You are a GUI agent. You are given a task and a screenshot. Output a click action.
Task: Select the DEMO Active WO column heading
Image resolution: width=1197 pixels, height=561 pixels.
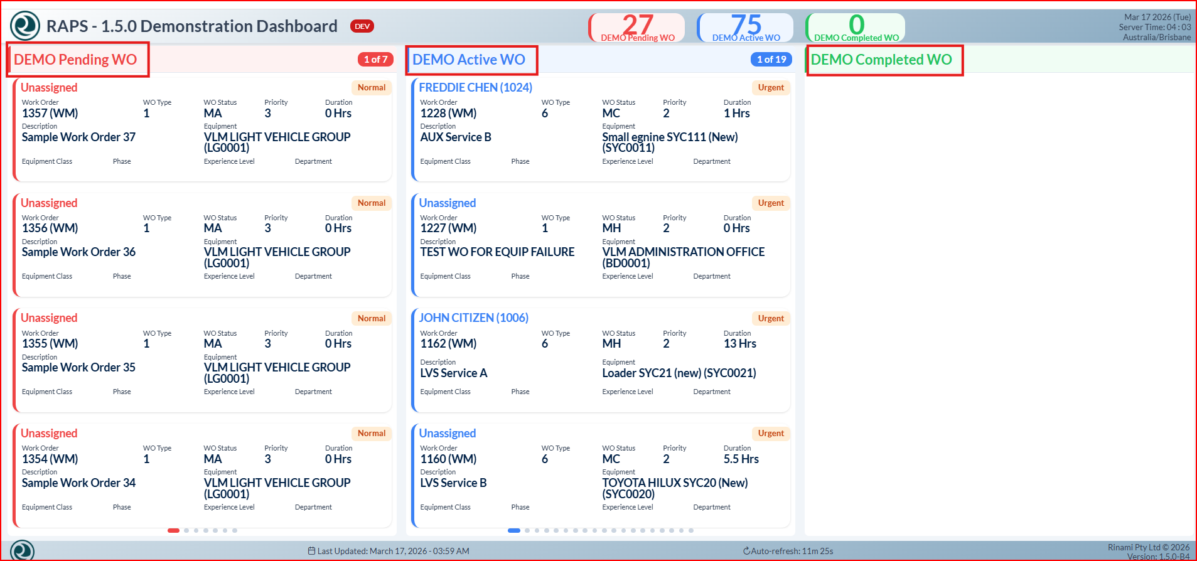(x=469, y=60)
